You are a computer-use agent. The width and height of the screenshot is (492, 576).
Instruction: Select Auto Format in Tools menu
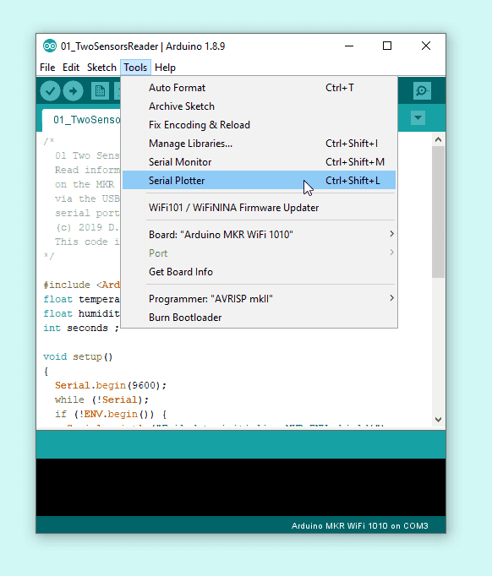coord(259,88)
